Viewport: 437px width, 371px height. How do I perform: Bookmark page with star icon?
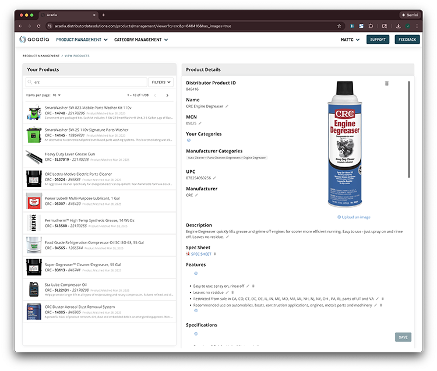pyautogui.click(x=339, y=26)
